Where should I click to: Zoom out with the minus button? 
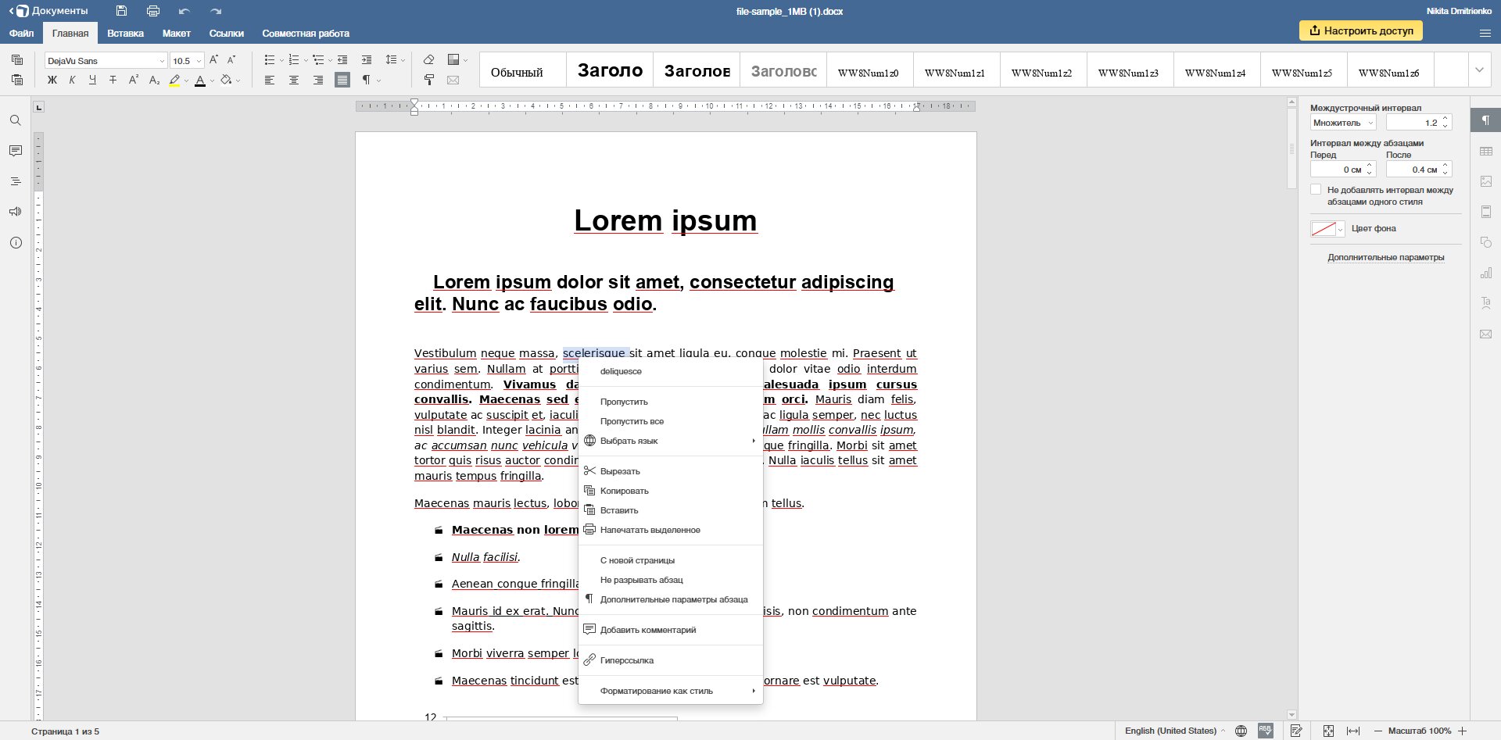[x=1377, y=731]
